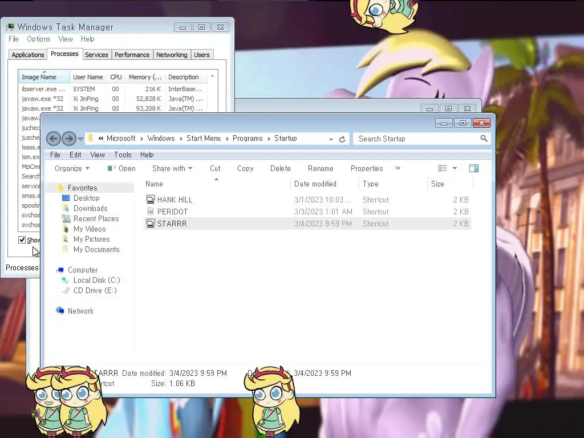Change view using the view icon

pyautogui.click(x=442, y=168)
